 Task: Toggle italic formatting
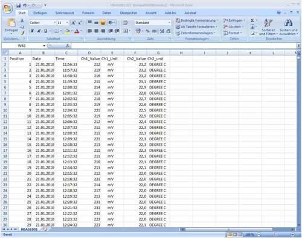pos(39,31)
